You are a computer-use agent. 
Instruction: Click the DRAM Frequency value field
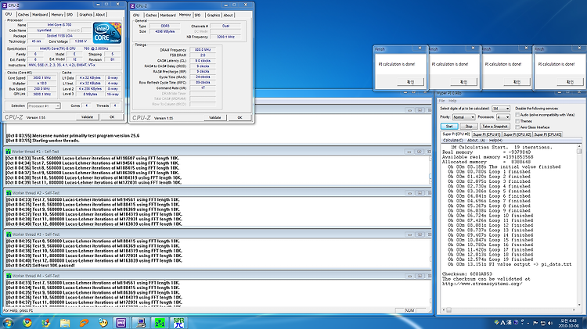pyautogui.click(x=203, y=50)
